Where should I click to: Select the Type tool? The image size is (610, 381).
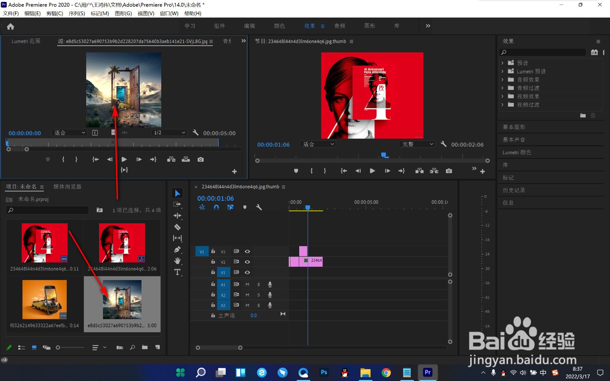coord(177,272)
